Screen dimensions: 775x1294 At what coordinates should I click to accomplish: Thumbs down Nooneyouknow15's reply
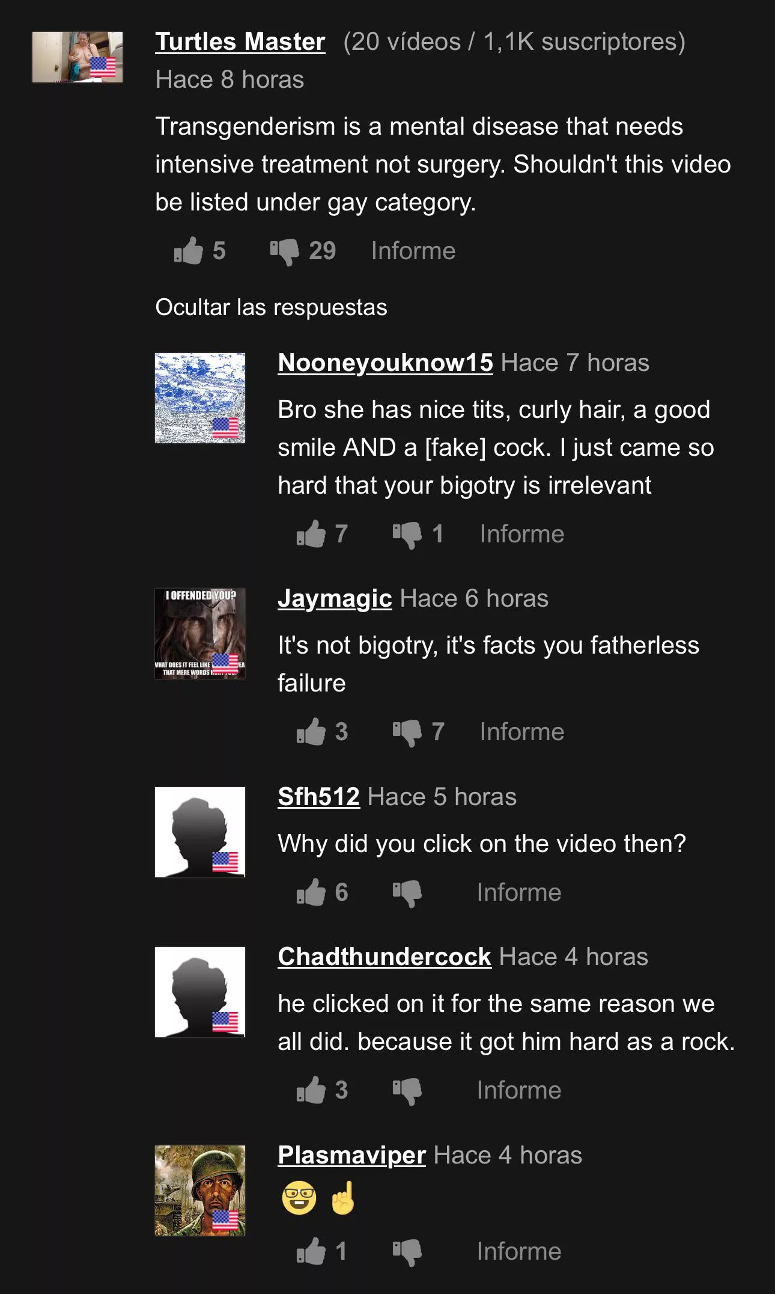[x=407, y=535]
